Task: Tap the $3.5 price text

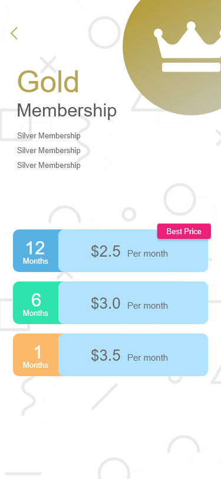Action: (x=105, y=355)
